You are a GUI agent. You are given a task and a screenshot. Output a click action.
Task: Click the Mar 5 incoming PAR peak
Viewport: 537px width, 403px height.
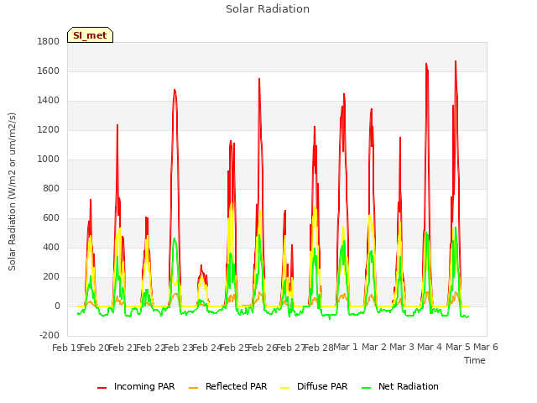(456, 61)
